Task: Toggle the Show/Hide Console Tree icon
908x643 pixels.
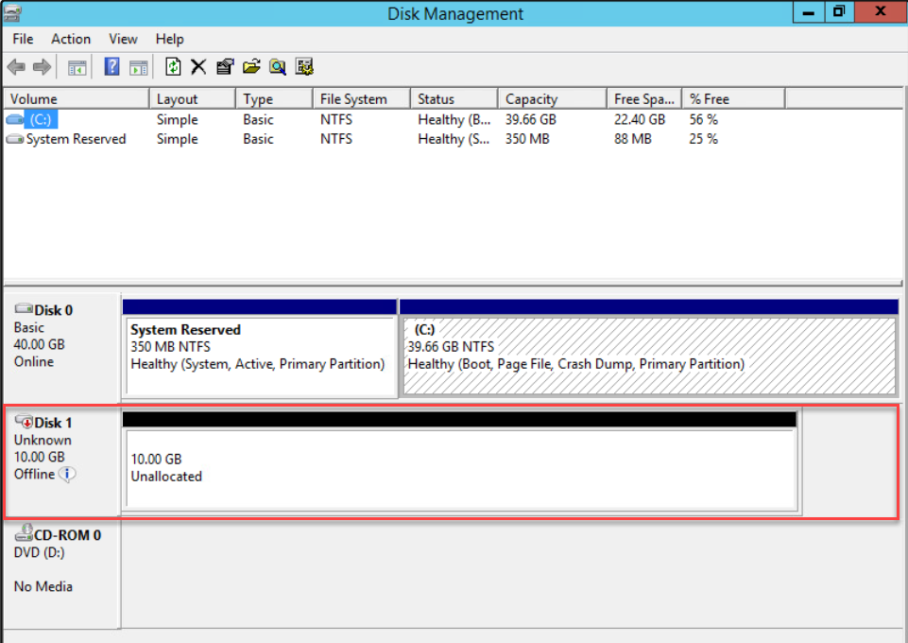Action: click(77, 66)
